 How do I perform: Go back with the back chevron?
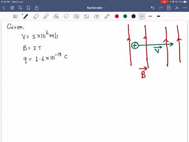coord(4,8)
